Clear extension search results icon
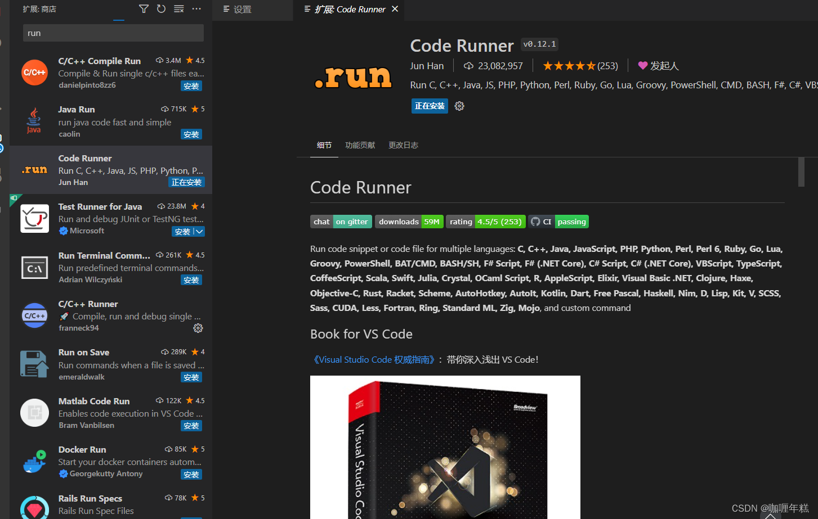 point(178,9)
